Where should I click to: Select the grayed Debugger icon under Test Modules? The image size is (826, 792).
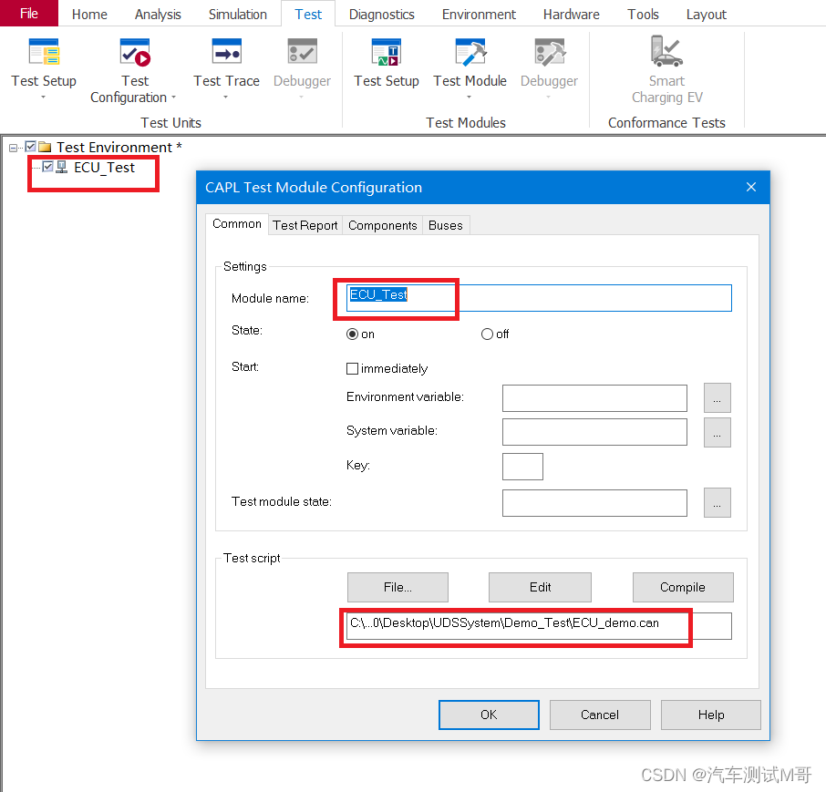coord(548,52)
